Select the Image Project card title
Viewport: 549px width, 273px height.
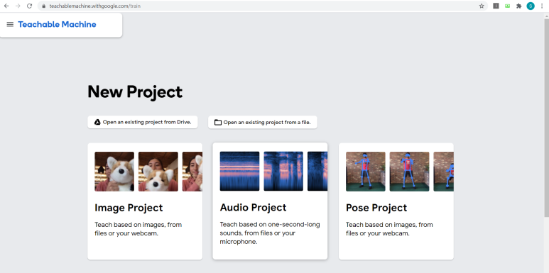[x=129, y=208]
